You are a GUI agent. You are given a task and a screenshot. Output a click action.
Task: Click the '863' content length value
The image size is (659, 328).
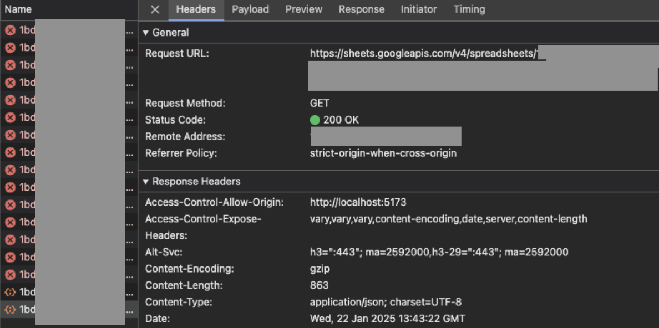[x=320, y=285]
